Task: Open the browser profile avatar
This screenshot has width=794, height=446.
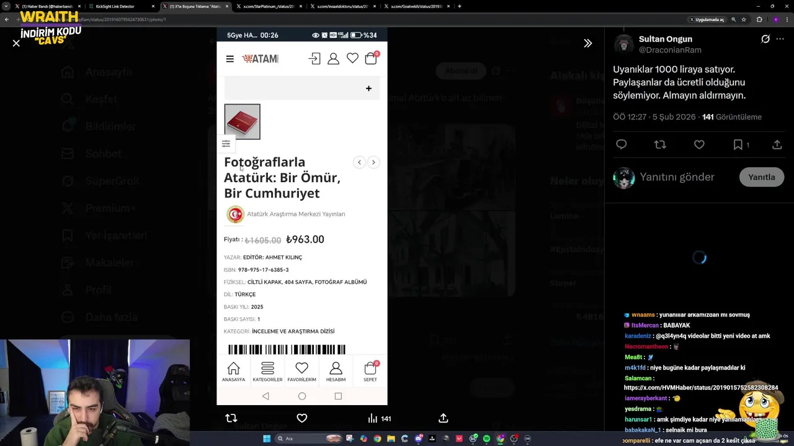Action: click(x=775, y=19)
